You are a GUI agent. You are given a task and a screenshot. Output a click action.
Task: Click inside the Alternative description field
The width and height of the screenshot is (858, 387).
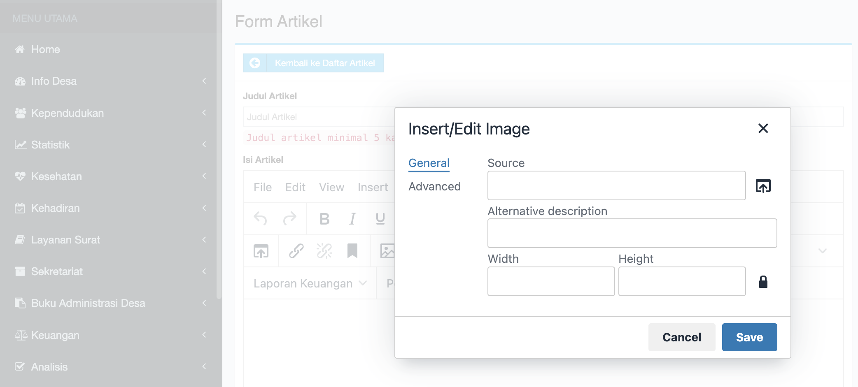pos(632,233)
